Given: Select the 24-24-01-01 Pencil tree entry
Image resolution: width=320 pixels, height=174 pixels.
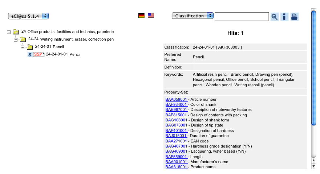Looking at the screenshot, I should [x=63, y=54].
